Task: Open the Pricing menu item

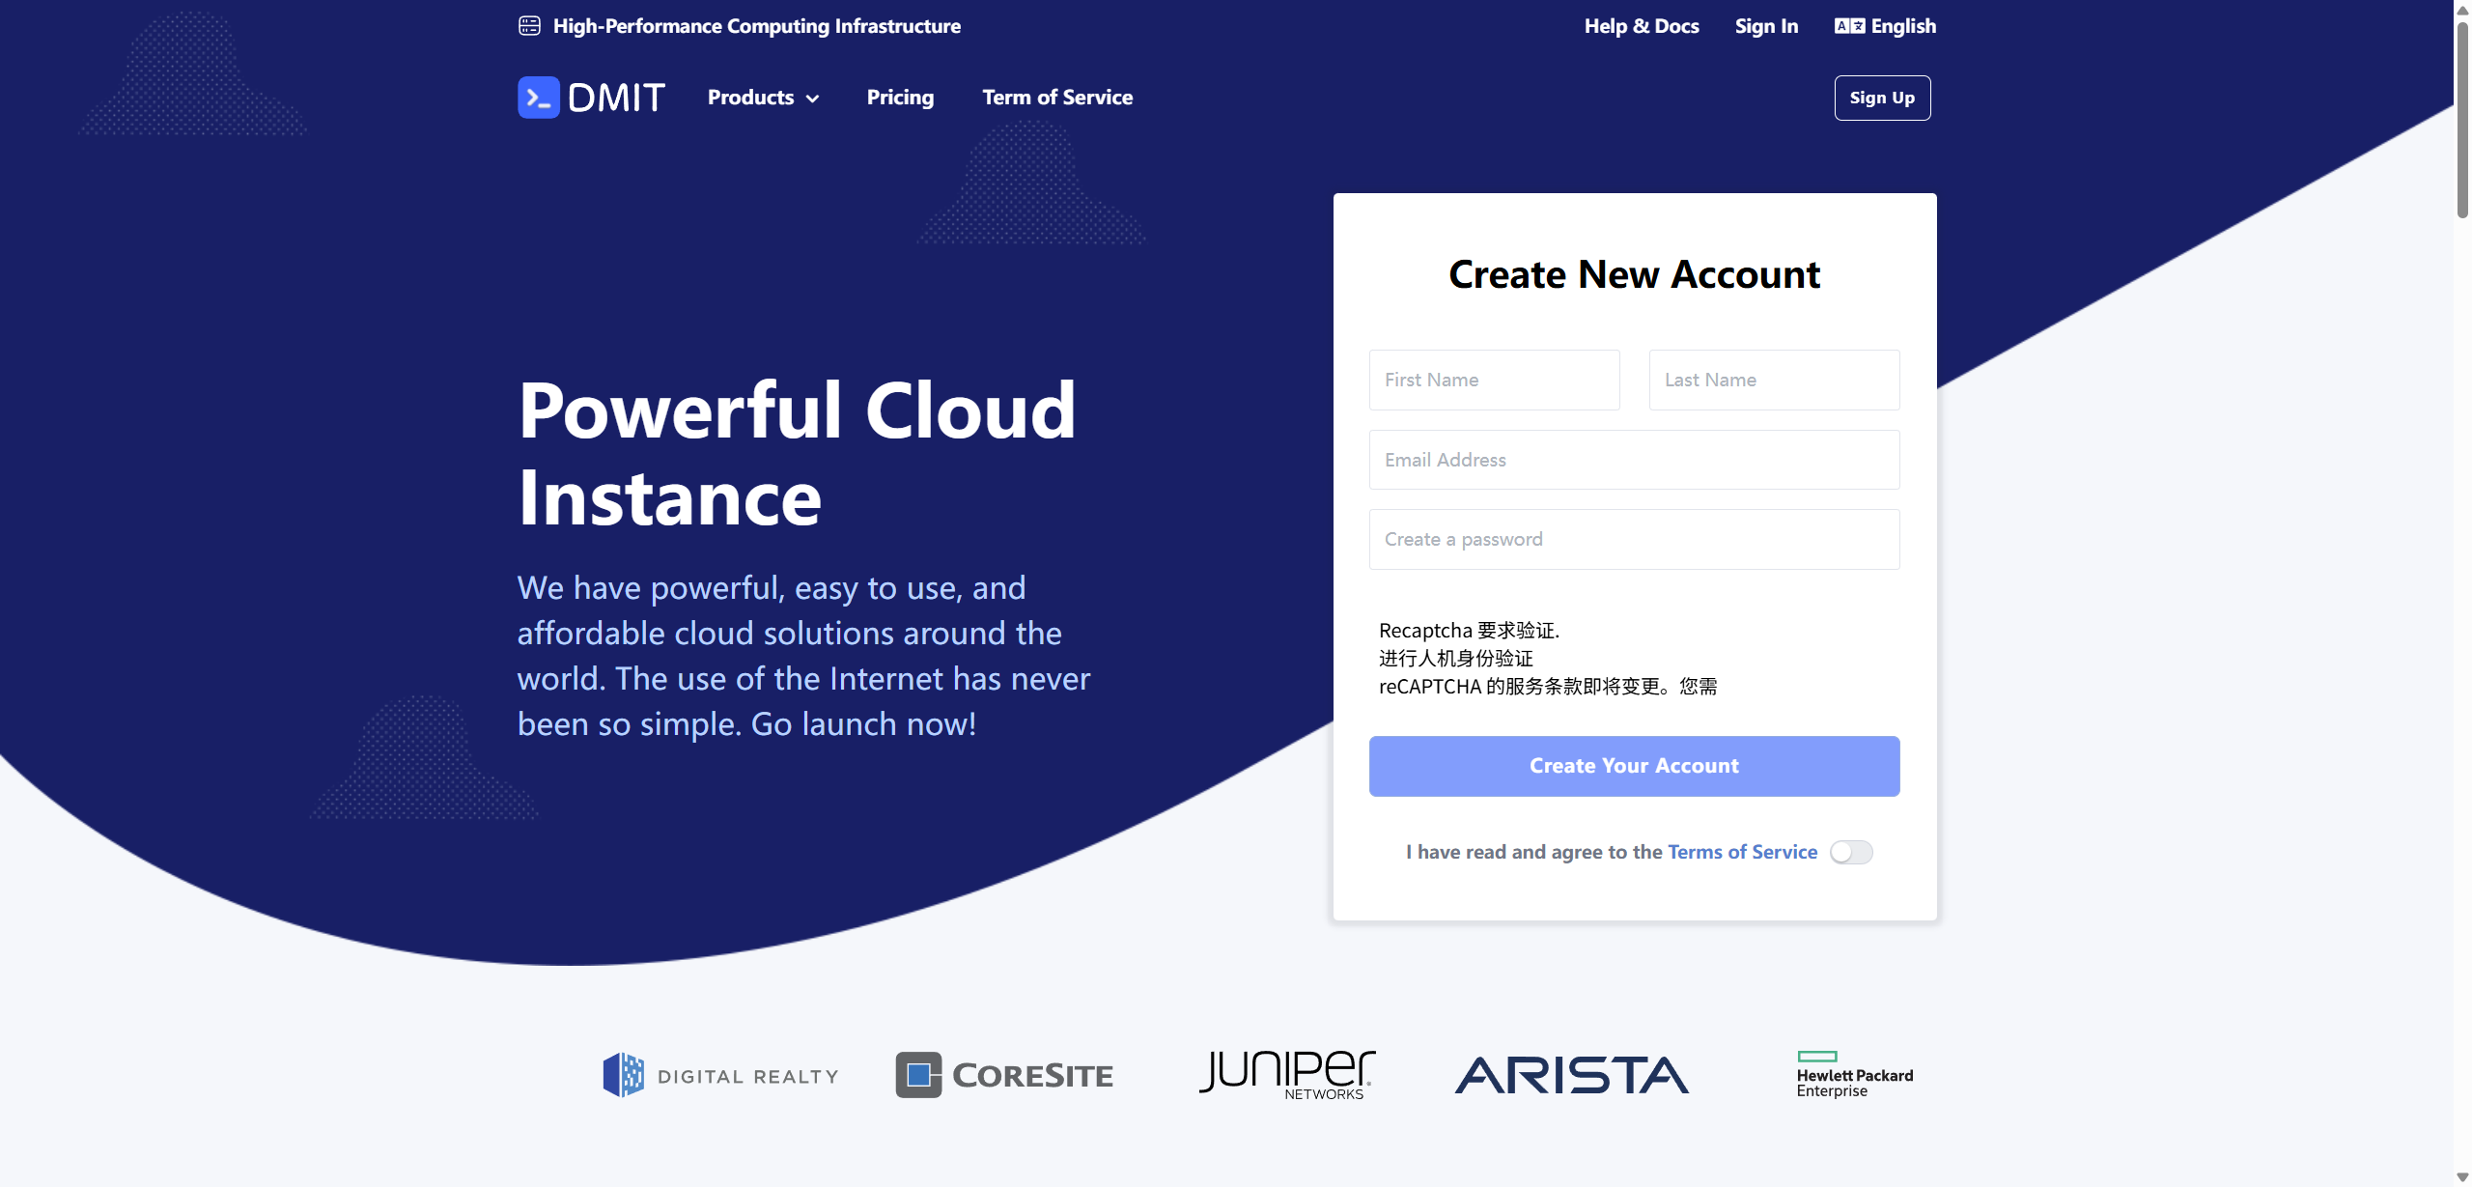Action: coord(900,98)
